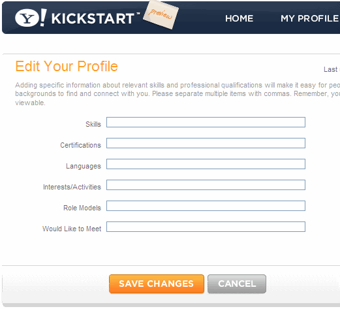Click the Interests/Activities label text
The width and height of the screenshot is (340, 309).
point(72,187)
